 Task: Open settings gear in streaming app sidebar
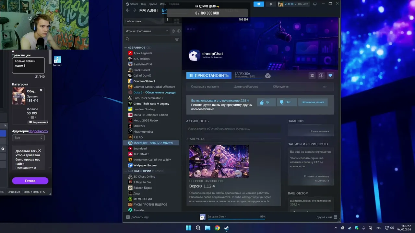[x=3, y=149]
